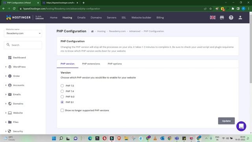Open Brave browser from the taskbar
This screenshot has width=252, height=142.
[x=119, y=138]
